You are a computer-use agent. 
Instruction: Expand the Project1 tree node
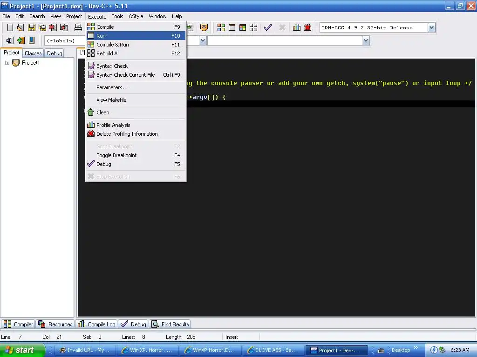click(7, 63)
